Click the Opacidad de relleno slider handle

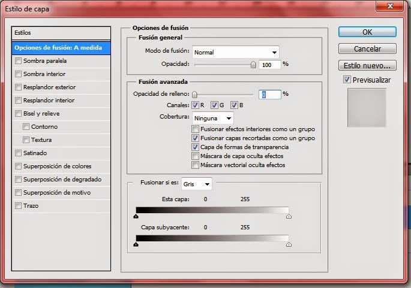[194, 94]
